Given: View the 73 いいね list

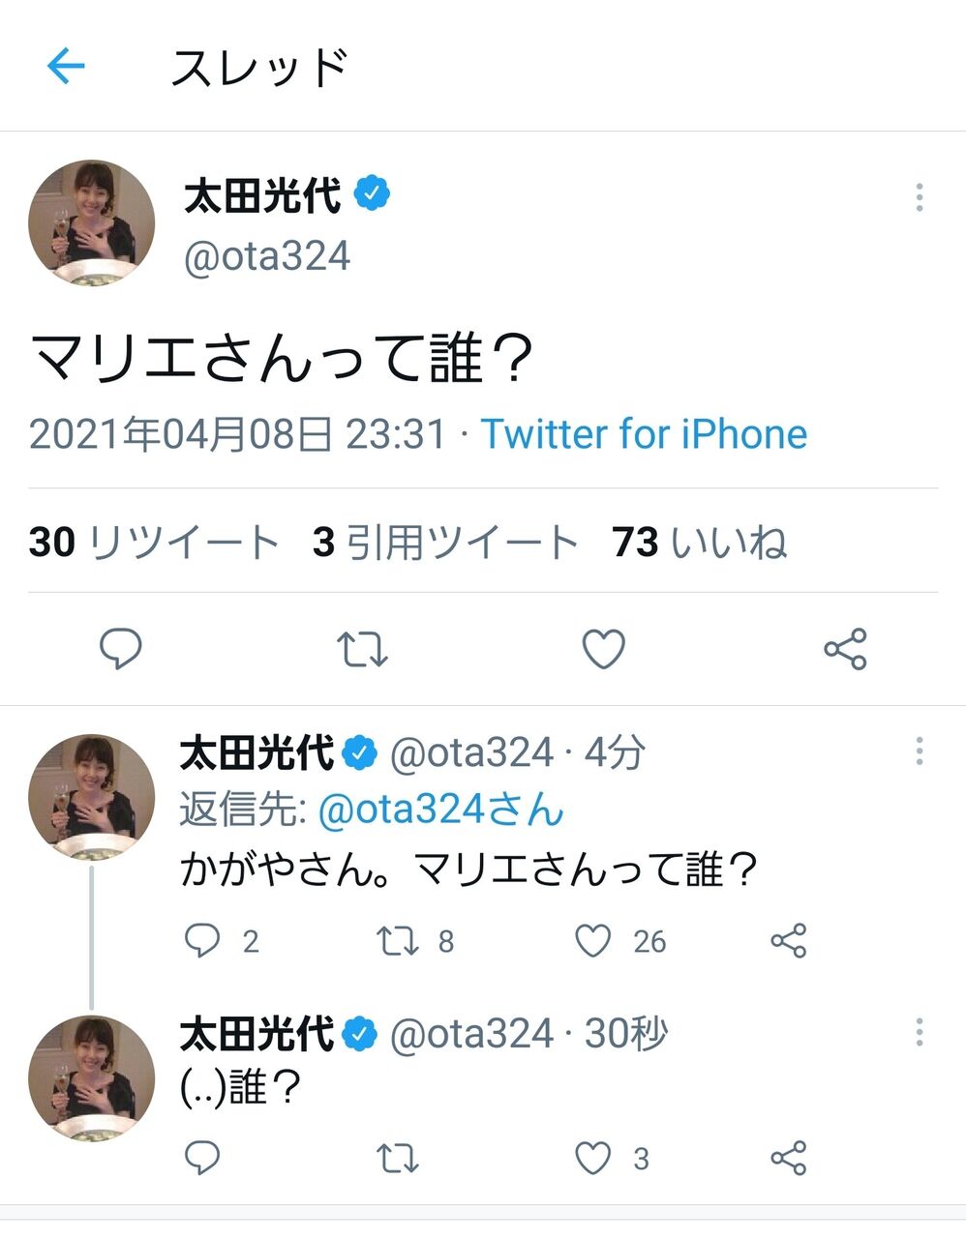Looking at the screenshot, I should coord(699,542).
